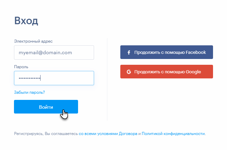Click the Facebook "f" logo icon
This screenshot has width=227, height=150.
click(x=129, y=52)
